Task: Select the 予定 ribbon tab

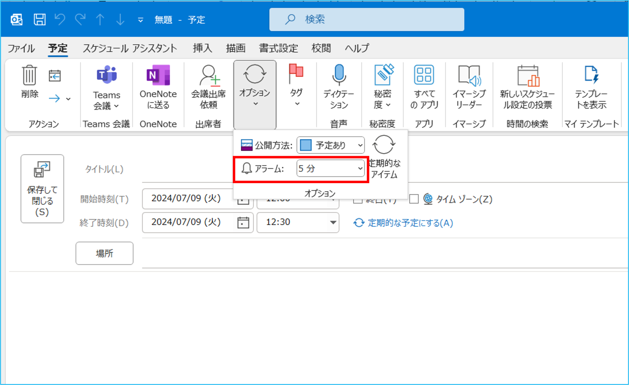Action: click(x=58, y=48)
